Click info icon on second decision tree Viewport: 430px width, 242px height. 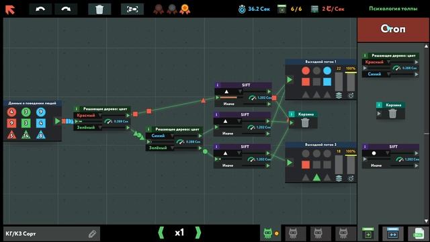pyautogui.click(x=148, y=129)
